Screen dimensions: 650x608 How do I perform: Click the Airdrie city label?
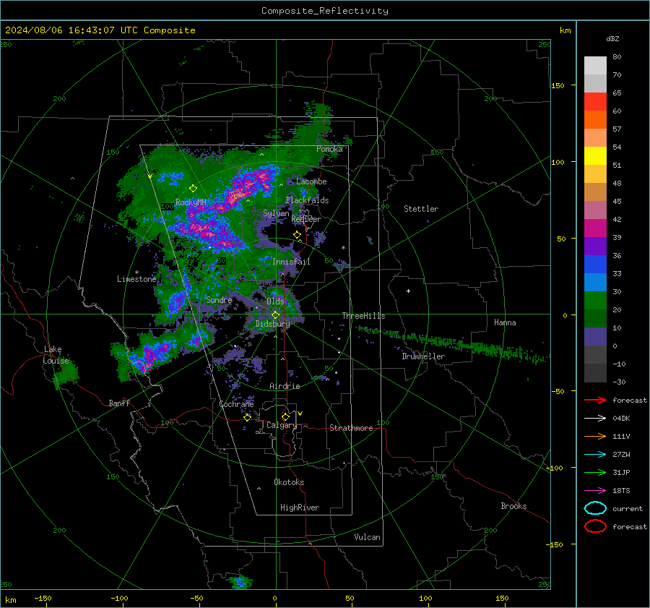coord(285,386)
